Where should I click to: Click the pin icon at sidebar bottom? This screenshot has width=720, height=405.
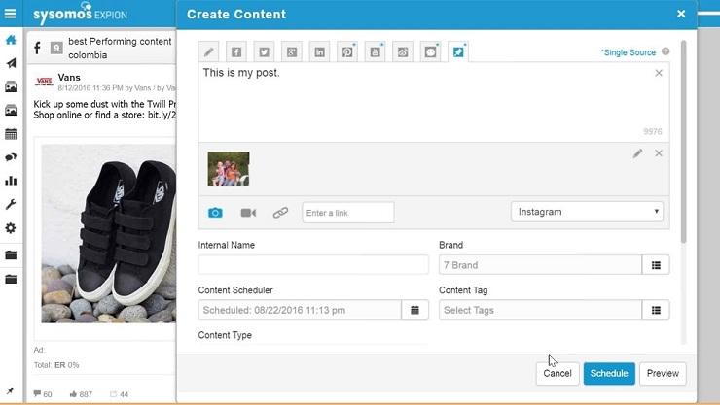point(10,390)
